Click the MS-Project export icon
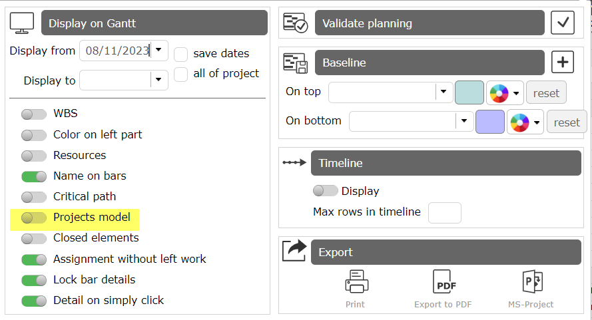 (531, 282)
